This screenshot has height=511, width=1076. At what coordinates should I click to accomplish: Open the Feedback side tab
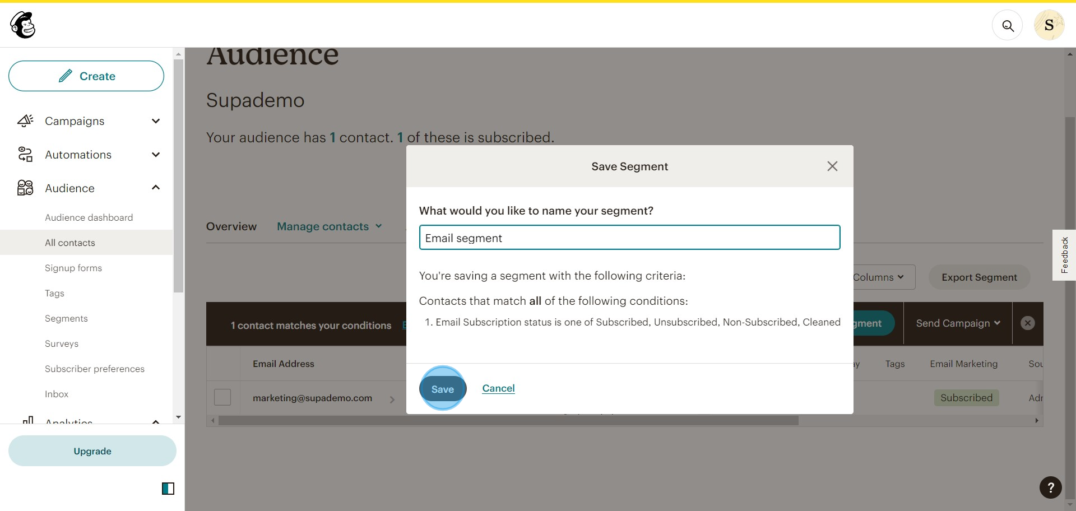pyautogui.click(x=1064, y=255)
